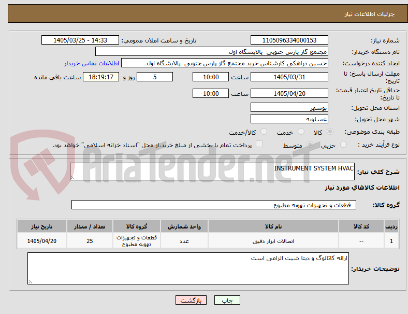
Task: Click the ردیف column header
Action: 391,226
